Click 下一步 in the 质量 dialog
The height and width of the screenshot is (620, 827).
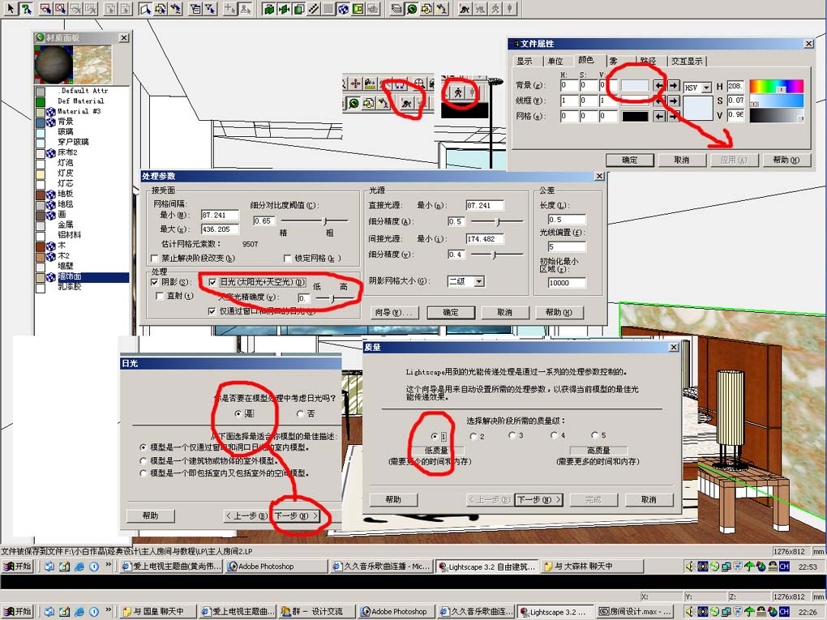click(538, 500)
